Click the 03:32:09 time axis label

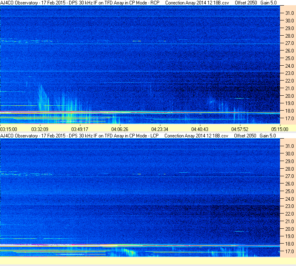pos(40,129)
